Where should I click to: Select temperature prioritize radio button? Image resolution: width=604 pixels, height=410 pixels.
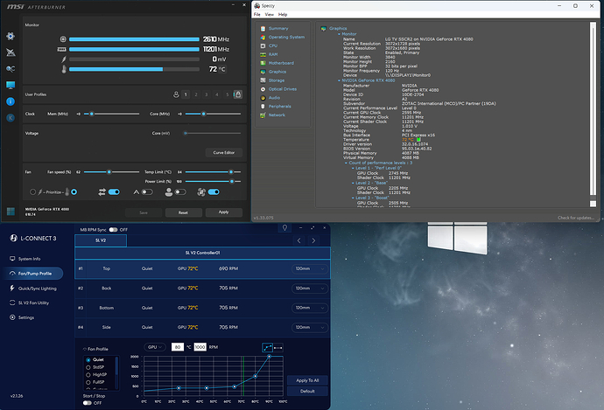[74, 192]
